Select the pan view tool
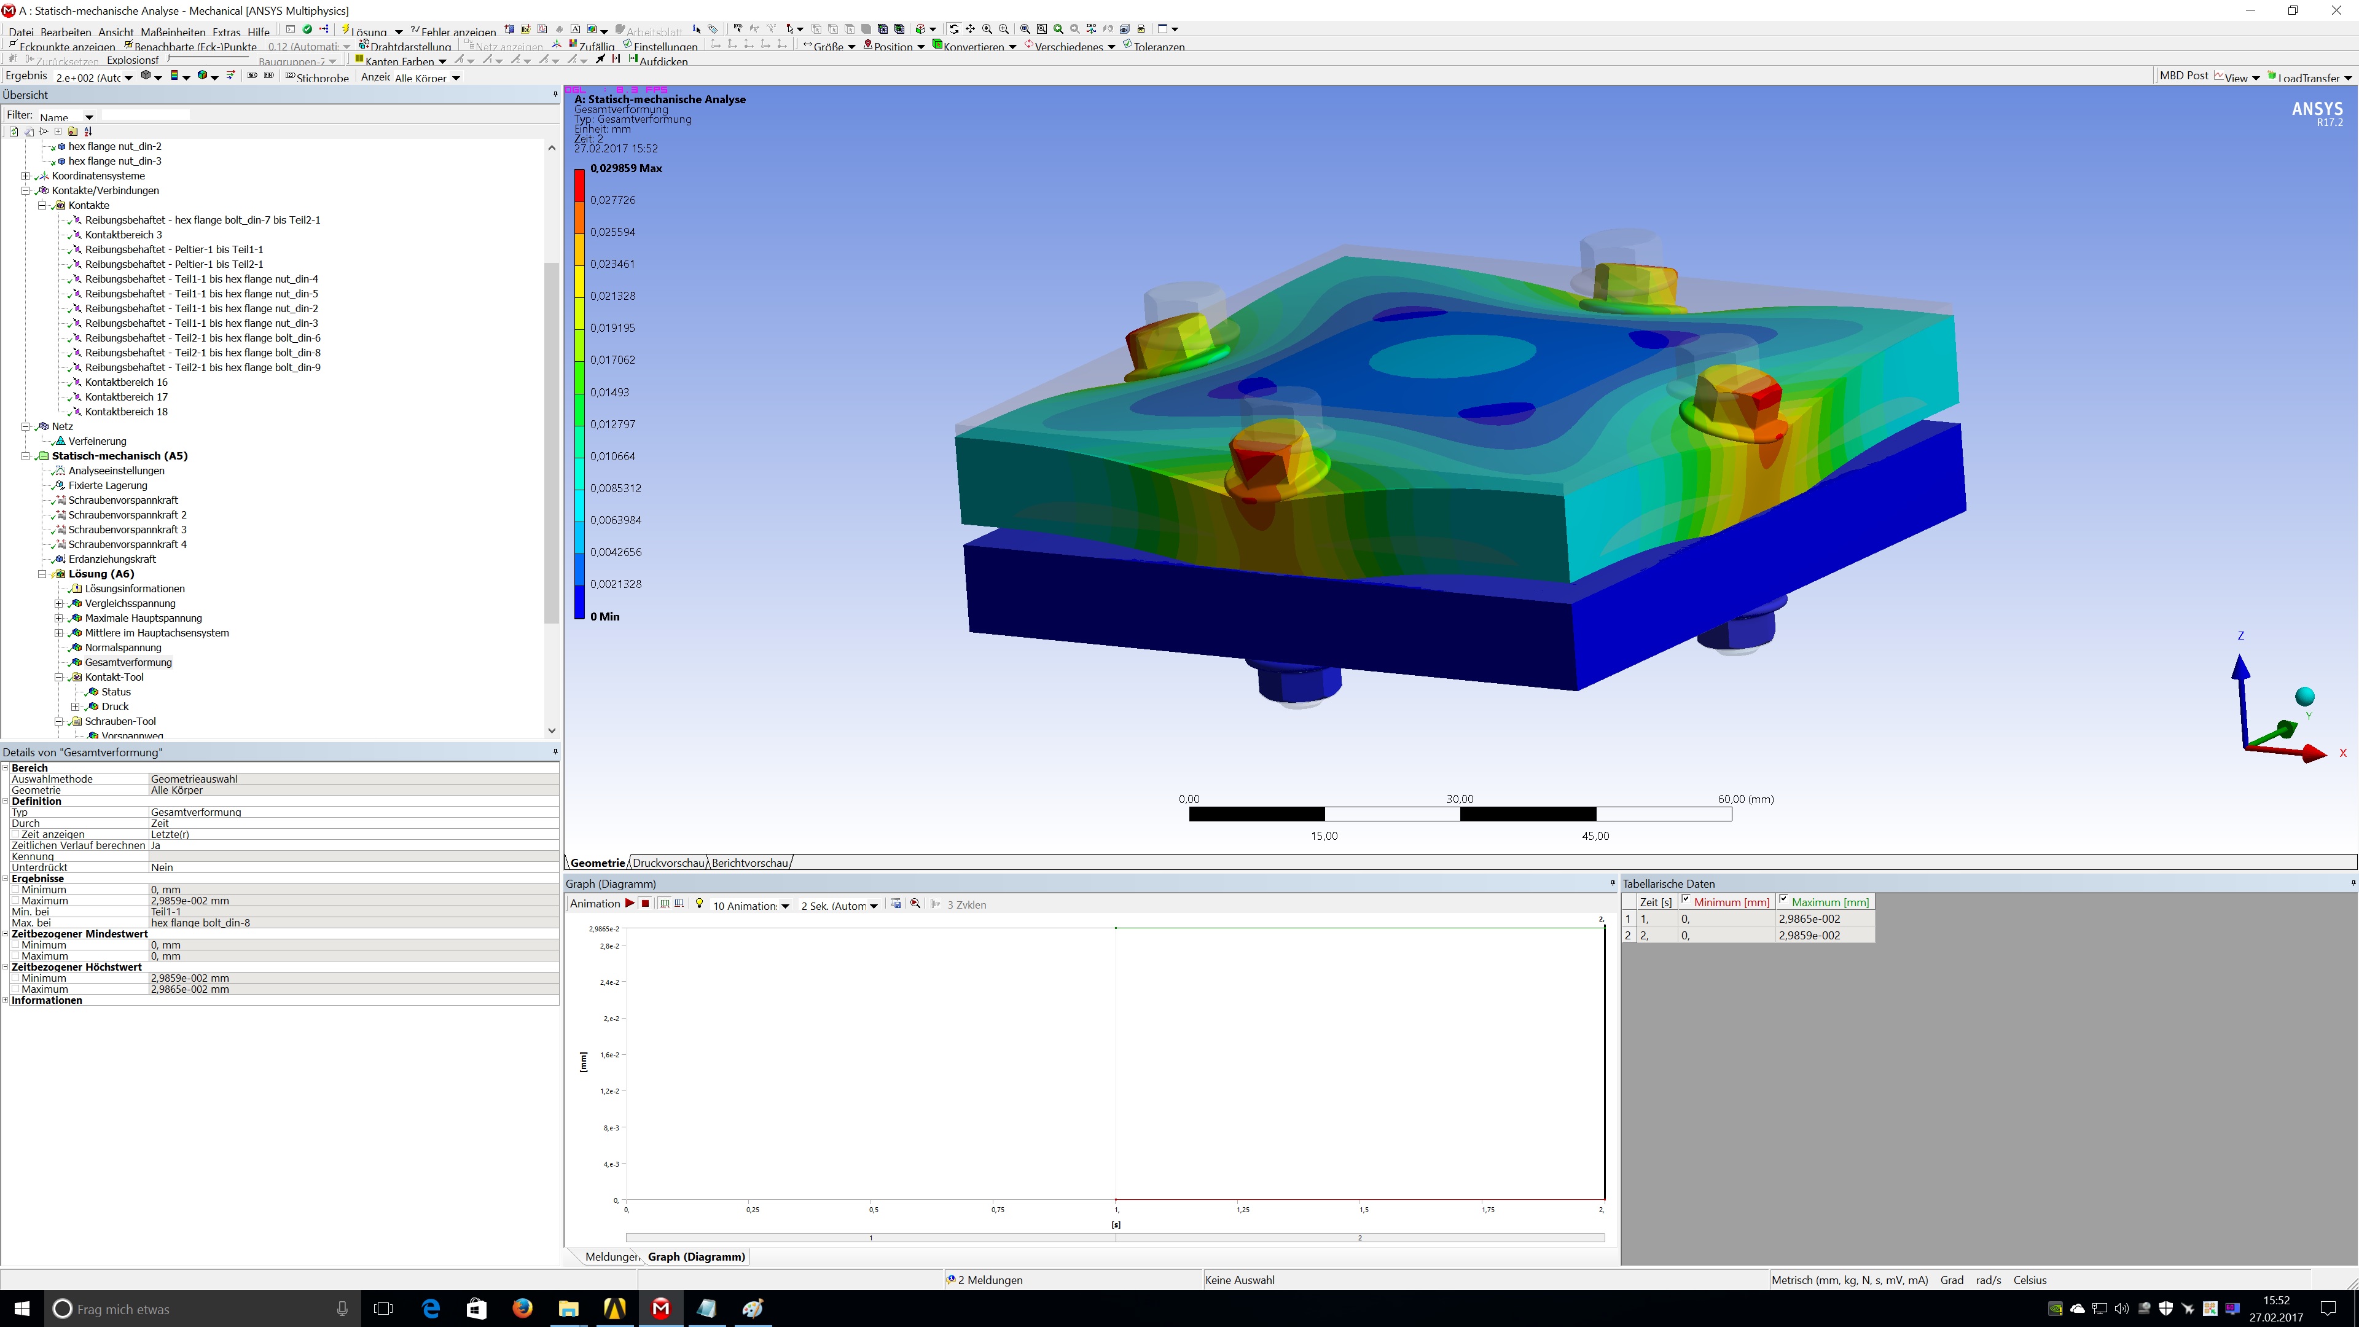 971,29
